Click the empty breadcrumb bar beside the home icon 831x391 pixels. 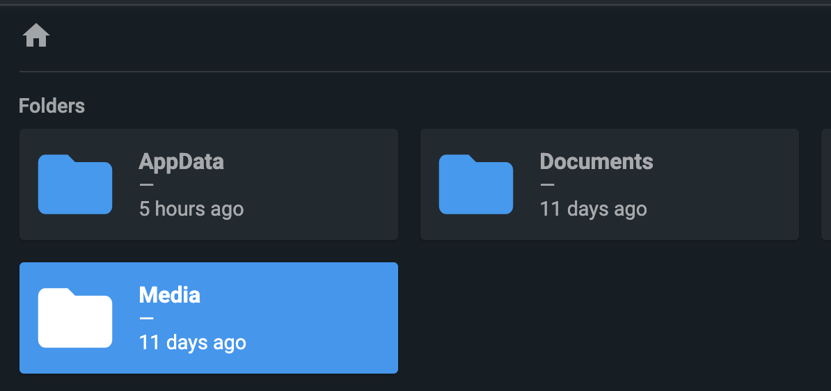(424, 35)
